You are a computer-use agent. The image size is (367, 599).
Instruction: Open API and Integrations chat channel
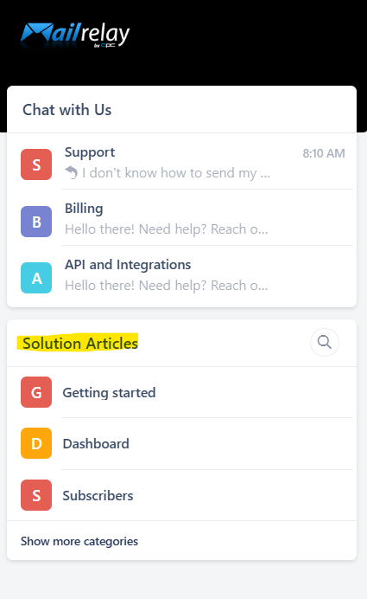coord(182,276)
